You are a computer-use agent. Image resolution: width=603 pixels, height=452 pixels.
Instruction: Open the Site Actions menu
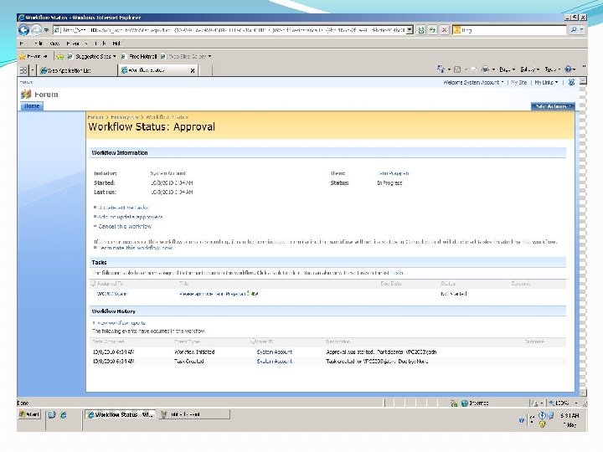[553, 106]
